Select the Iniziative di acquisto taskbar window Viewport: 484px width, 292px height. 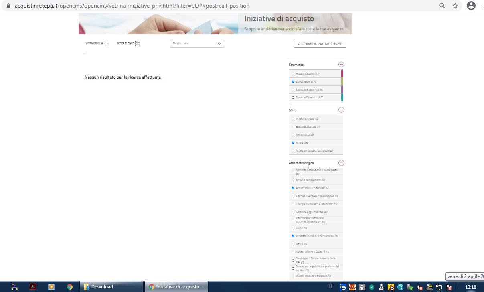coord(176,287)
